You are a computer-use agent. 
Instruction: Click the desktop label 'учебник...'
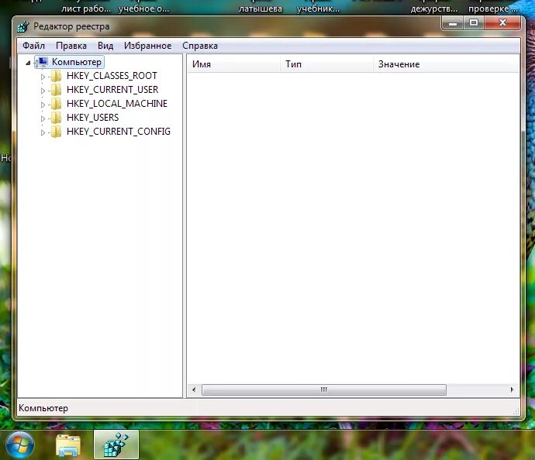(x=318, y=9)
